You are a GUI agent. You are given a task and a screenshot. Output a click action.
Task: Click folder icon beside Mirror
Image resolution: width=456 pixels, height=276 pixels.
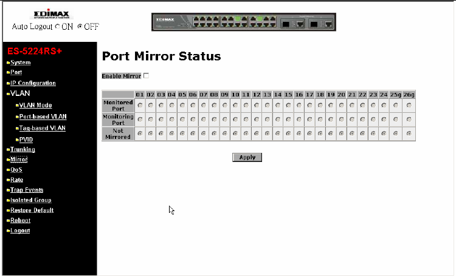pos(8,160)
